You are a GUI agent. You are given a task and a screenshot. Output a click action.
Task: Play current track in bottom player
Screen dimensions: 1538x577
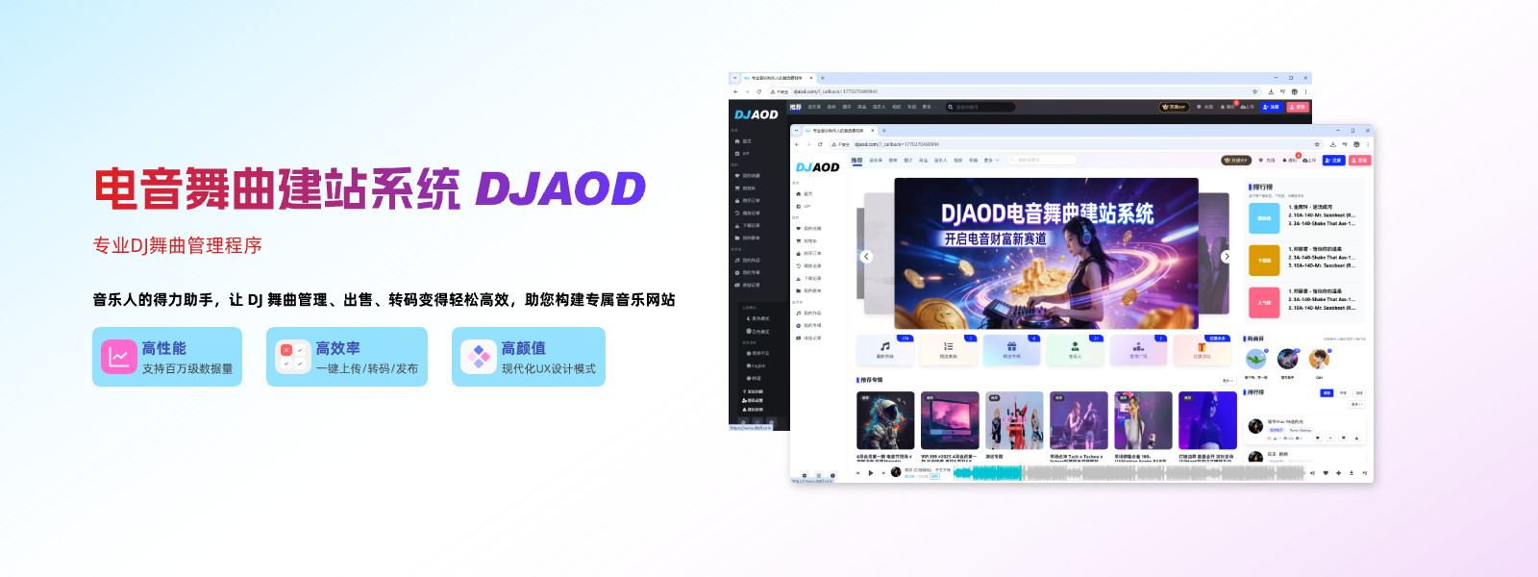pyautogui.click(x=870, y=473)
